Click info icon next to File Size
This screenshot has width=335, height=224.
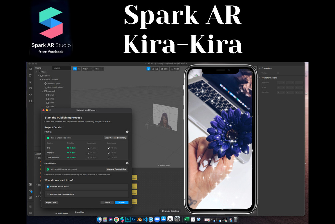point(127,132)
